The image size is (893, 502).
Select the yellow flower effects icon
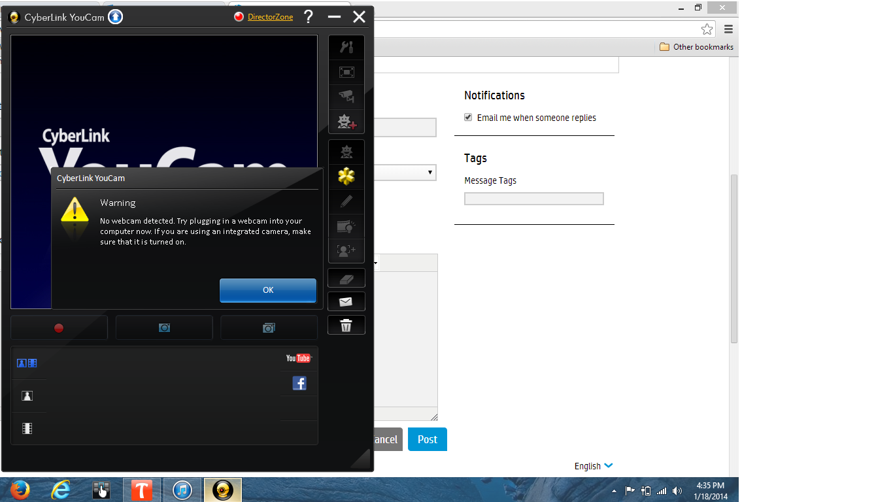[346, 176]
